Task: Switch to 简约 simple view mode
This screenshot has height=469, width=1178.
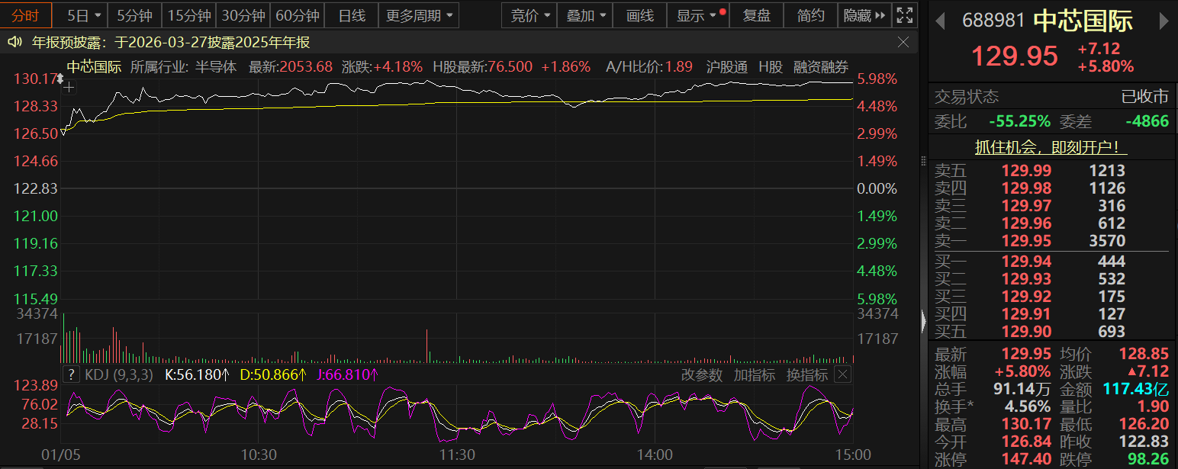Action: (x=810, y=15)
